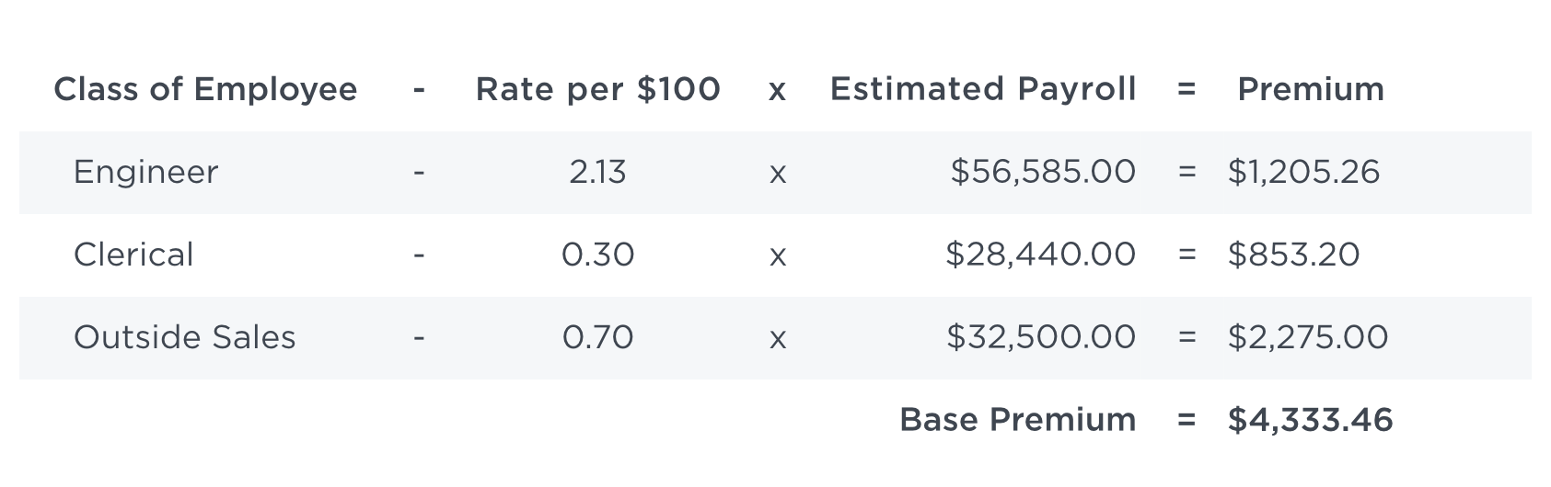Select the Premium column header

coord(1311,90)
